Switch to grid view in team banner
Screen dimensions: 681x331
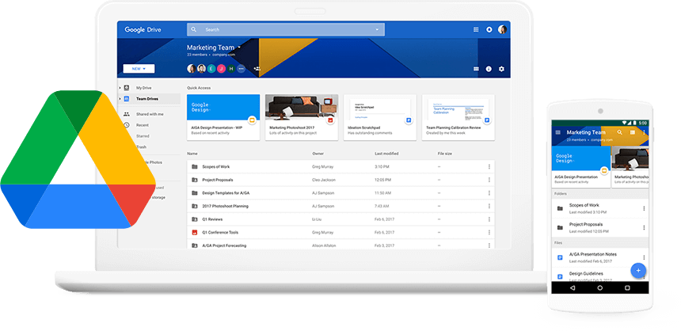click(x=476, y=69)
